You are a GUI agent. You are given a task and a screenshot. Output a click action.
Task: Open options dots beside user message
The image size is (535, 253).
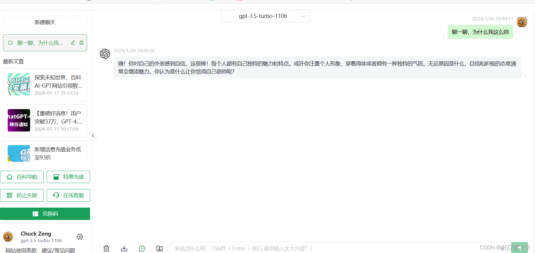point(443,36)
